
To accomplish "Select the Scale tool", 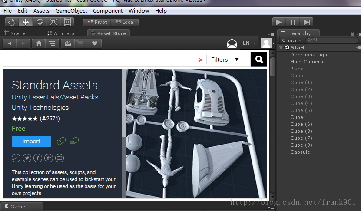I will pyautogui.click(x=53, y=22).
